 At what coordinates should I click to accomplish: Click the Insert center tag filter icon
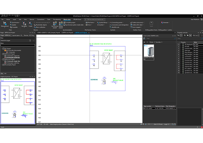pos(144,39)
